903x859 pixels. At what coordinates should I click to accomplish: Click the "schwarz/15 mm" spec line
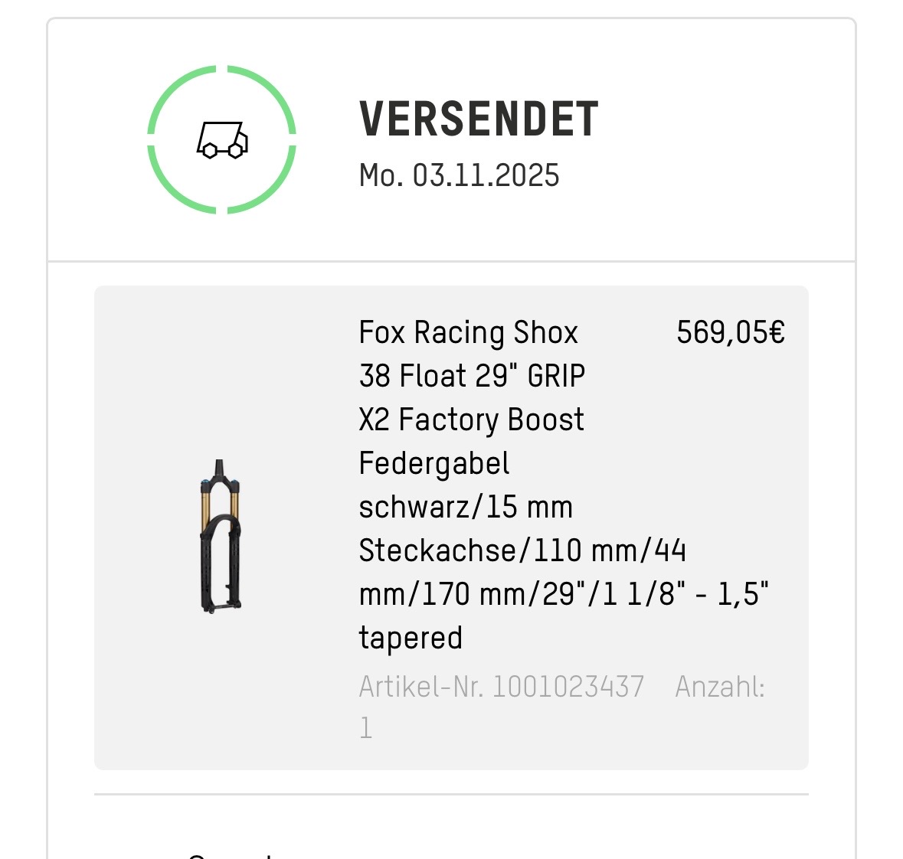click(x=466, y=507)
